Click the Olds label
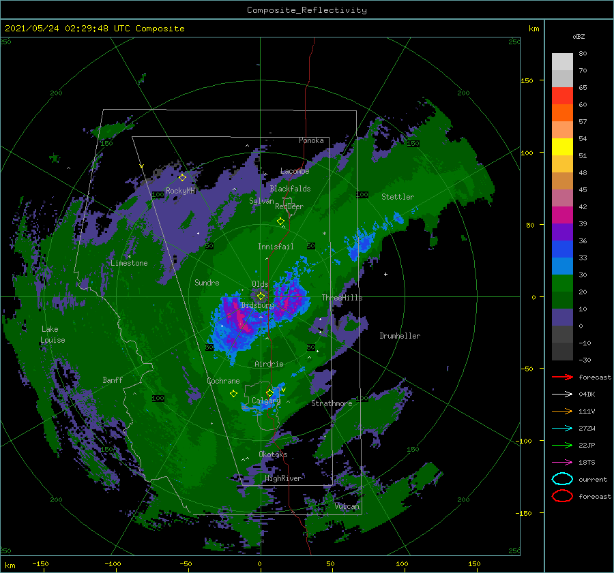 pyautogui.click(x=260, y=284)
